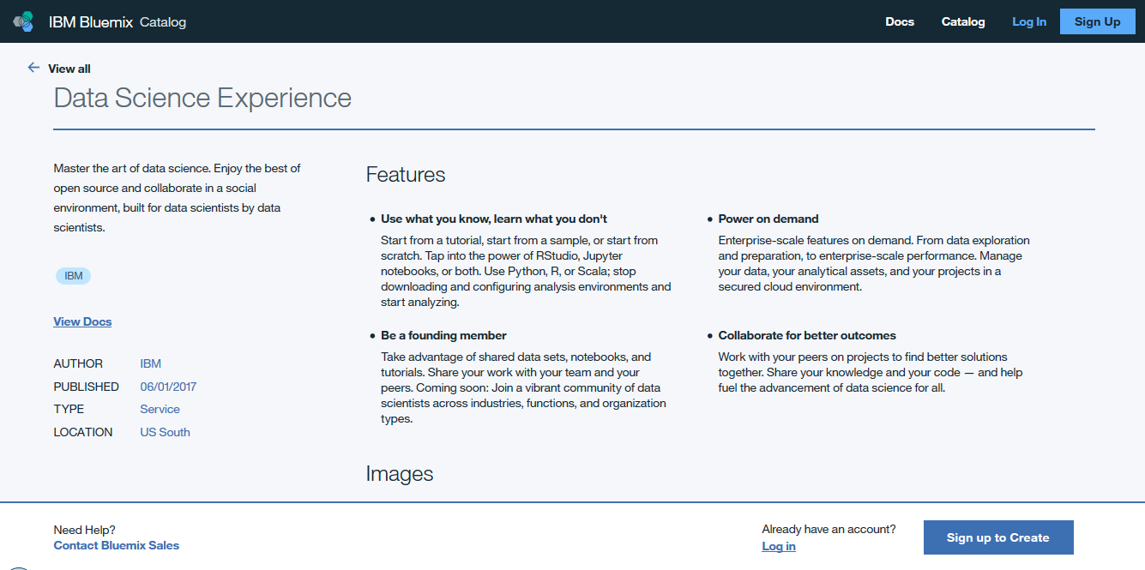This screenshot has width=1145, height=570.
Task: Click the Features heading
Action: [x=406, y=175]
